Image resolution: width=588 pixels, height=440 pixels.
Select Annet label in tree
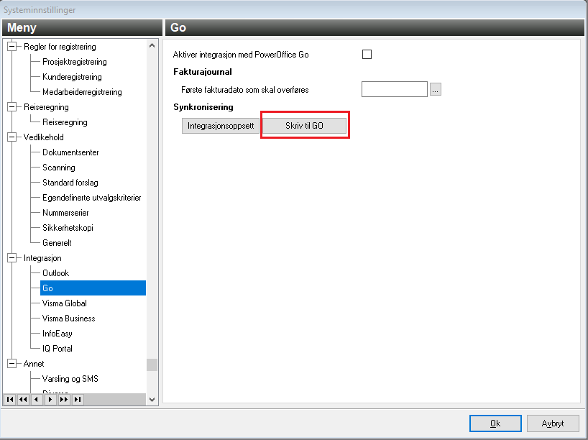point(34,364)
